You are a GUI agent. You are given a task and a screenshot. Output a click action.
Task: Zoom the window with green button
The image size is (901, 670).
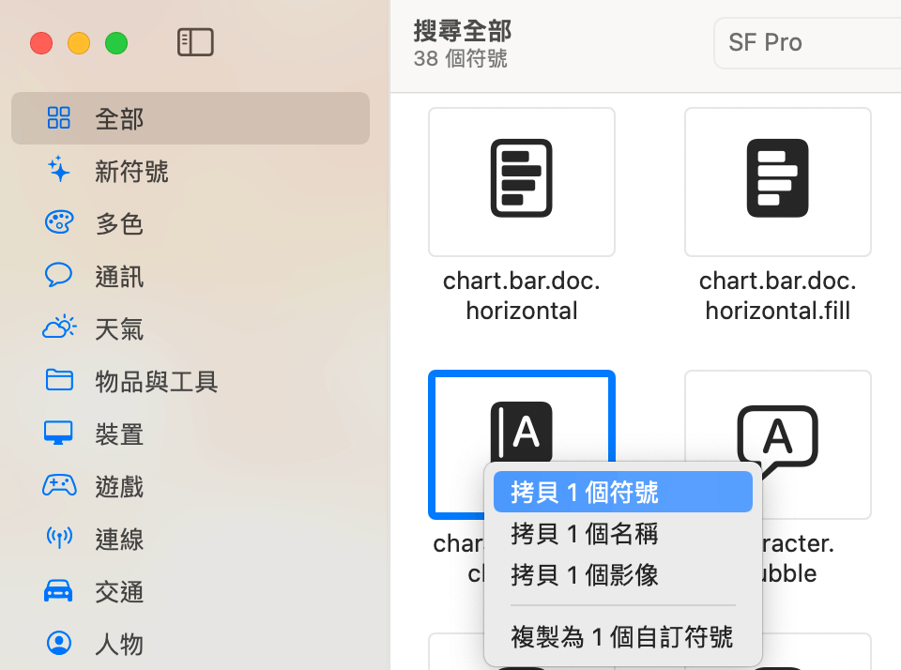coord(116,43)
